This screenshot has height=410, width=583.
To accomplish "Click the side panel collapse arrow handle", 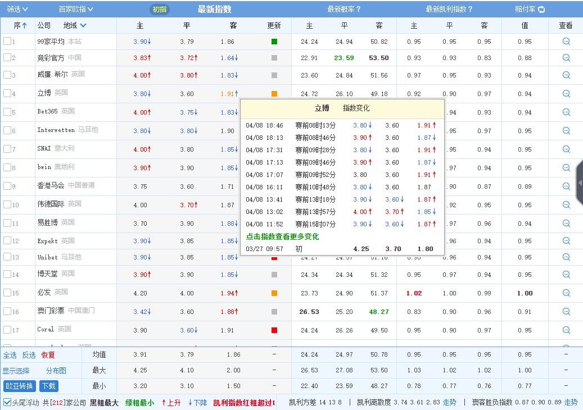I will tap(580, 183).
